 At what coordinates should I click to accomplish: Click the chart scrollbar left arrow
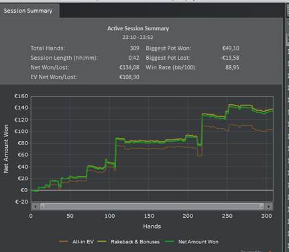36,206
